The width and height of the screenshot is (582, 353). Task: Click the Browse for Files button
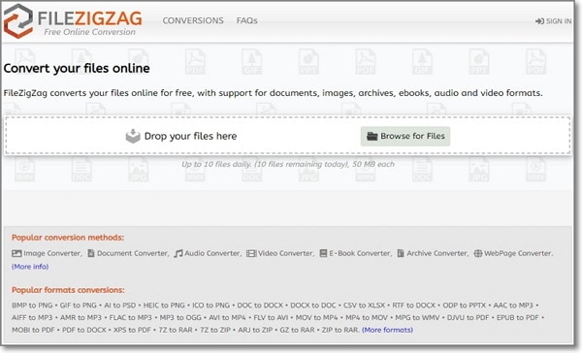point(405,136)
